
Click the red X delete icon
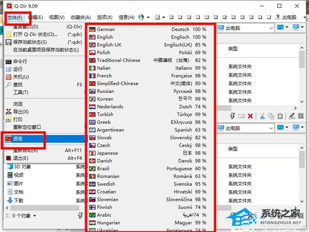click(x=250, y=116)
